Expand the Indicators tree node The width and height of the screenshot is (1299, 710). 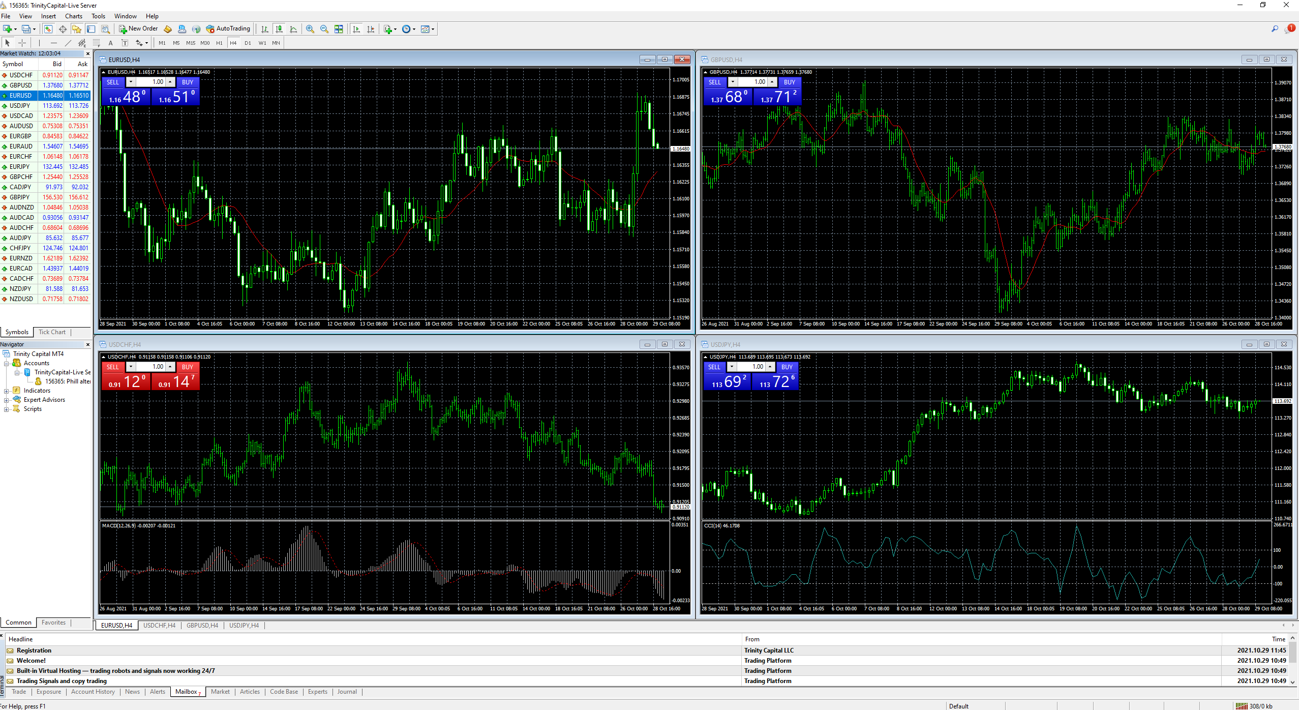pos(7,391)
